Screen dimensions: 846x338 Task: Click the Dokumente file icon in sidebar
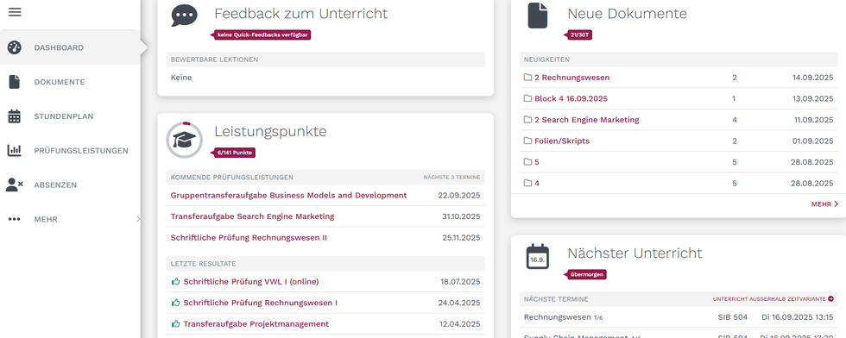coord(14,82)
